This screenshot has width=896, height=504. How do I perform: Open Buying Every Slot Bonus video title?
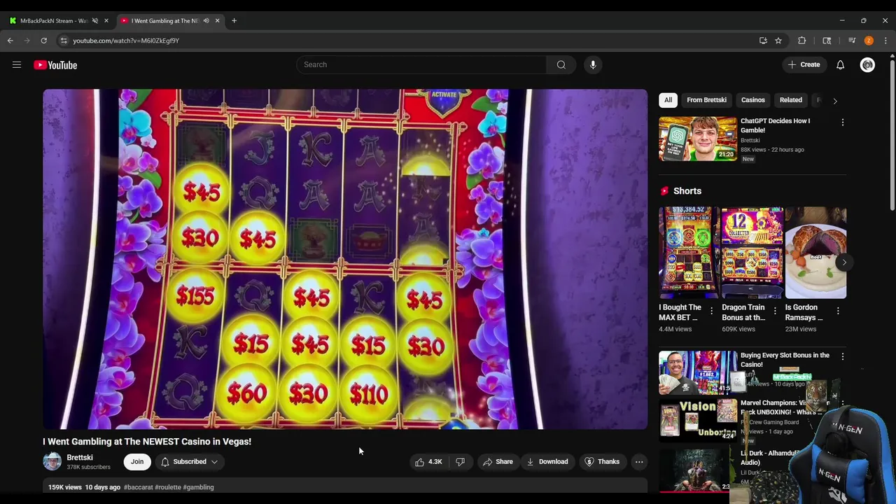785,360
